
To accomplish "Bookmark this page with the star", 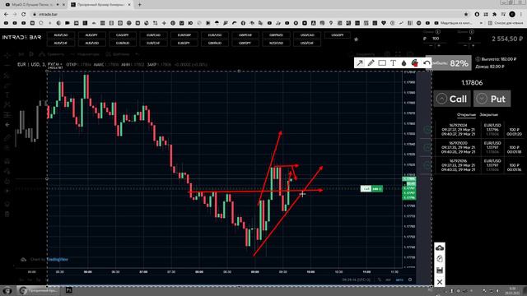I will (466, 14).
